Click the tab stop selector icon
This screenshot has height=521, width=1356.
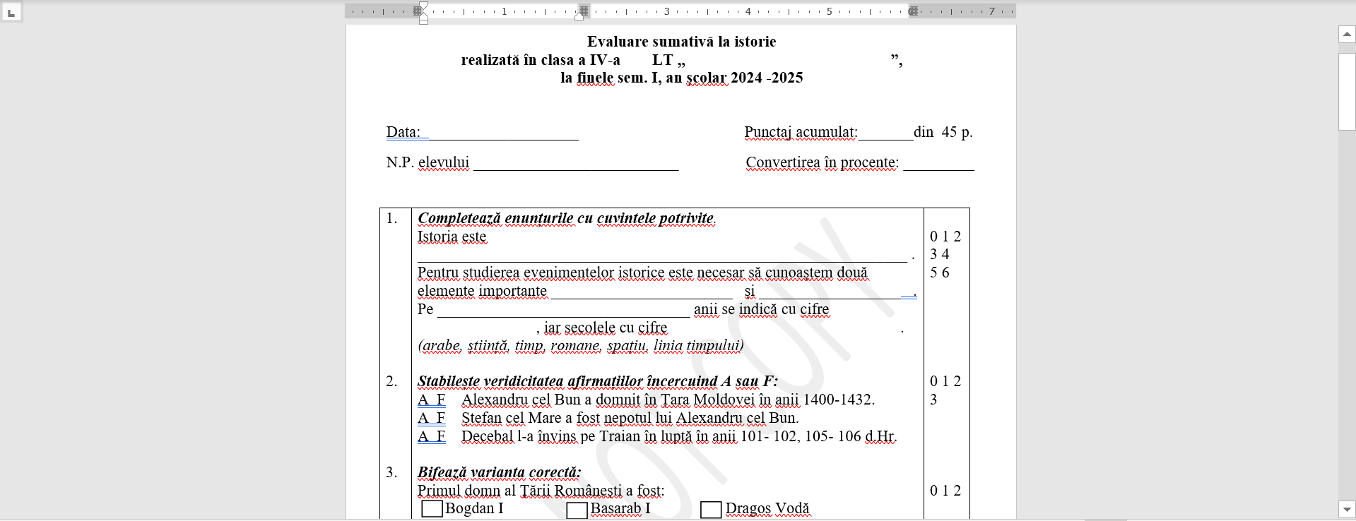pyautogui.click(x=11, y=12)
